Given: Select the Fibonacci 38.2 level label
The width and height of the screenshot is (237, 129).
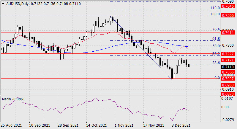Looking at the screenshot, I should pos(216,54).
